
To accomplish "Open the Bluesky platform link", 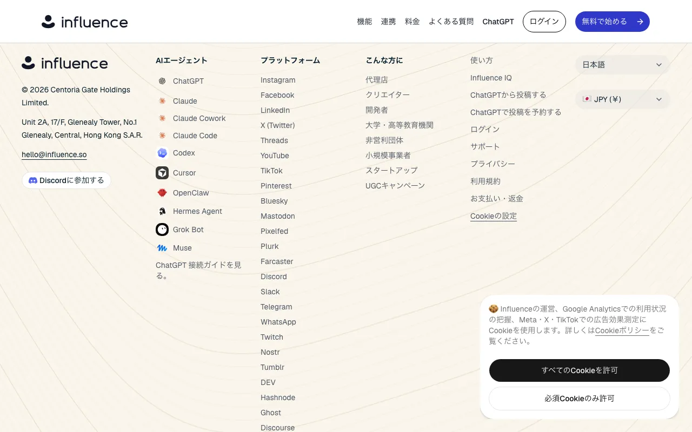I will click(274, 201).
